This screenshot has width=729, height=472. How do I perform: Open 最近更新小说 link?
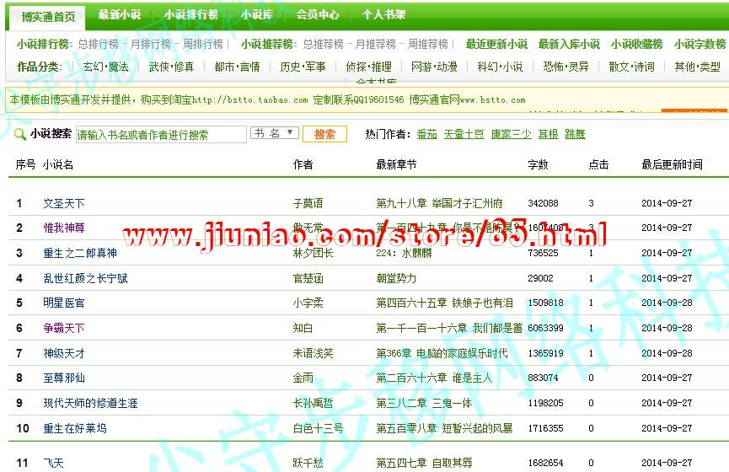tap(496, 44)
